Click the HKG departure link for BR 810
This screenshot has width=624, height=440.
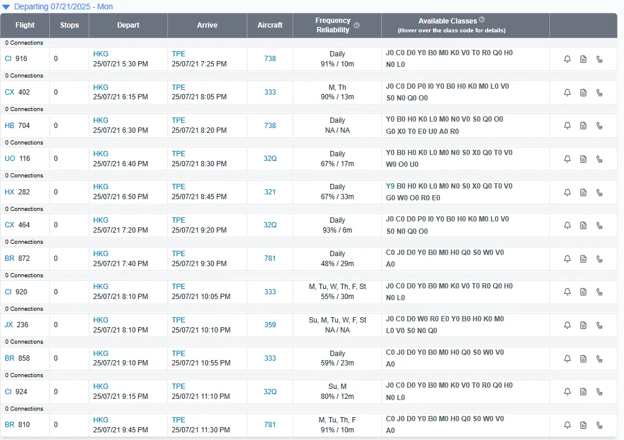(x=100, y=419)
